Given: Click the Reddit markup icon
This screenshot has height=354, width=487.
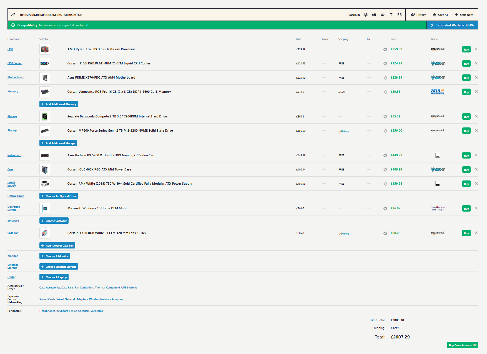Looking at the screenshot, I should pos(374,15).
